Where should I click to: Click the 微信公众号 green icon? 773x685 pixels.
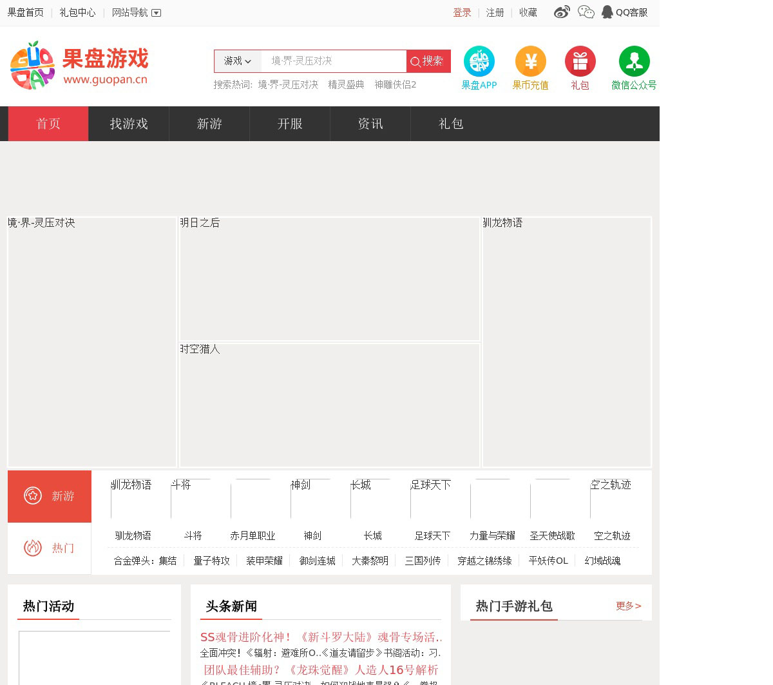634,62
